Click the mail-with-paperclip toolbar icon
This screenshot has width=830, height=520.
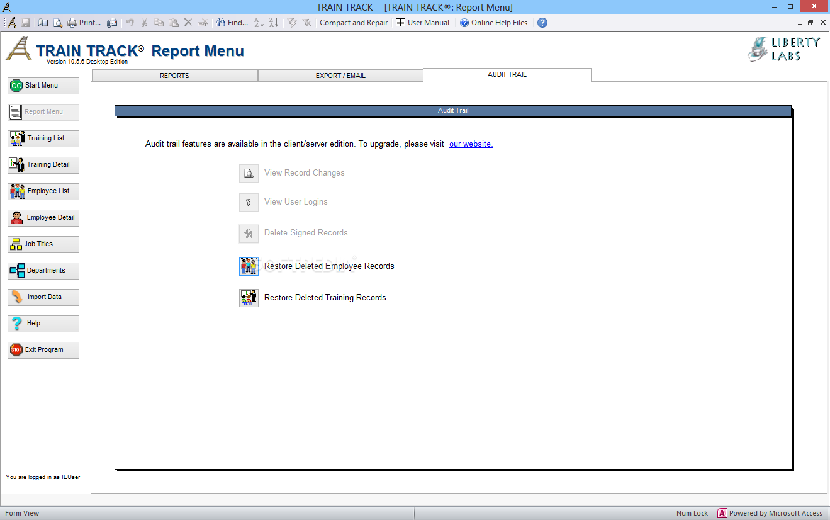[x=112, y=23]
